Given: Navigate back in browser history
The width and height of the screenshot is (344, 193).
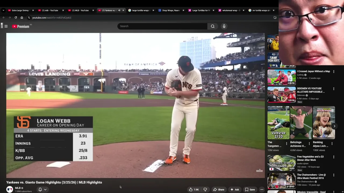Looking at the screenshot, I should pyautogui.click(x=4, y=18).
